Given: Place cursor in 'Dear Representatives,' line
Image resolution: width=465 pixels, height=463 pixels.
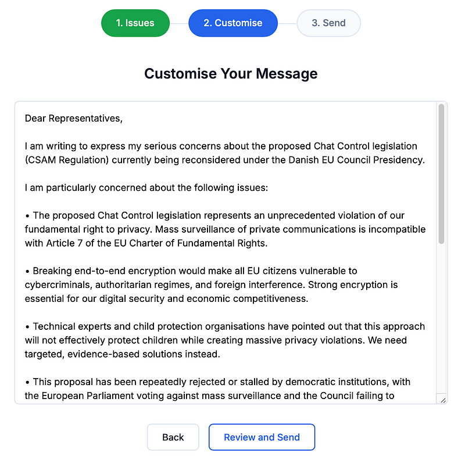Looking at the screenshot, I should [x=74, y=118].
